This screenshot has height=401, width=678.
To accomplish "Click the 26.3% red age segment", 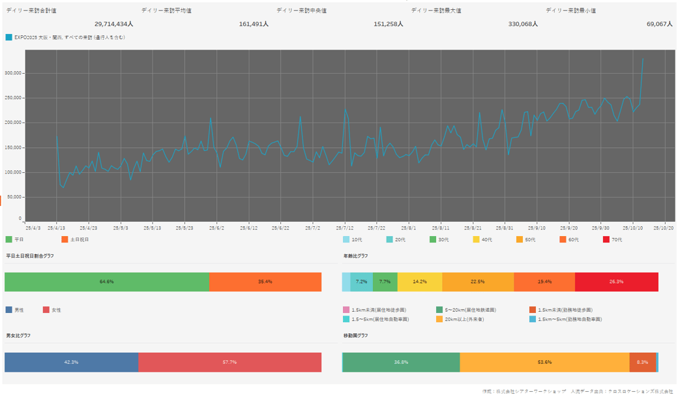I will pos(616,282).
